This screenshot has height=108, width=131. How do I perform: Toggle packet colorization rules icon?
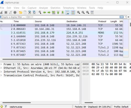(73, 12)
